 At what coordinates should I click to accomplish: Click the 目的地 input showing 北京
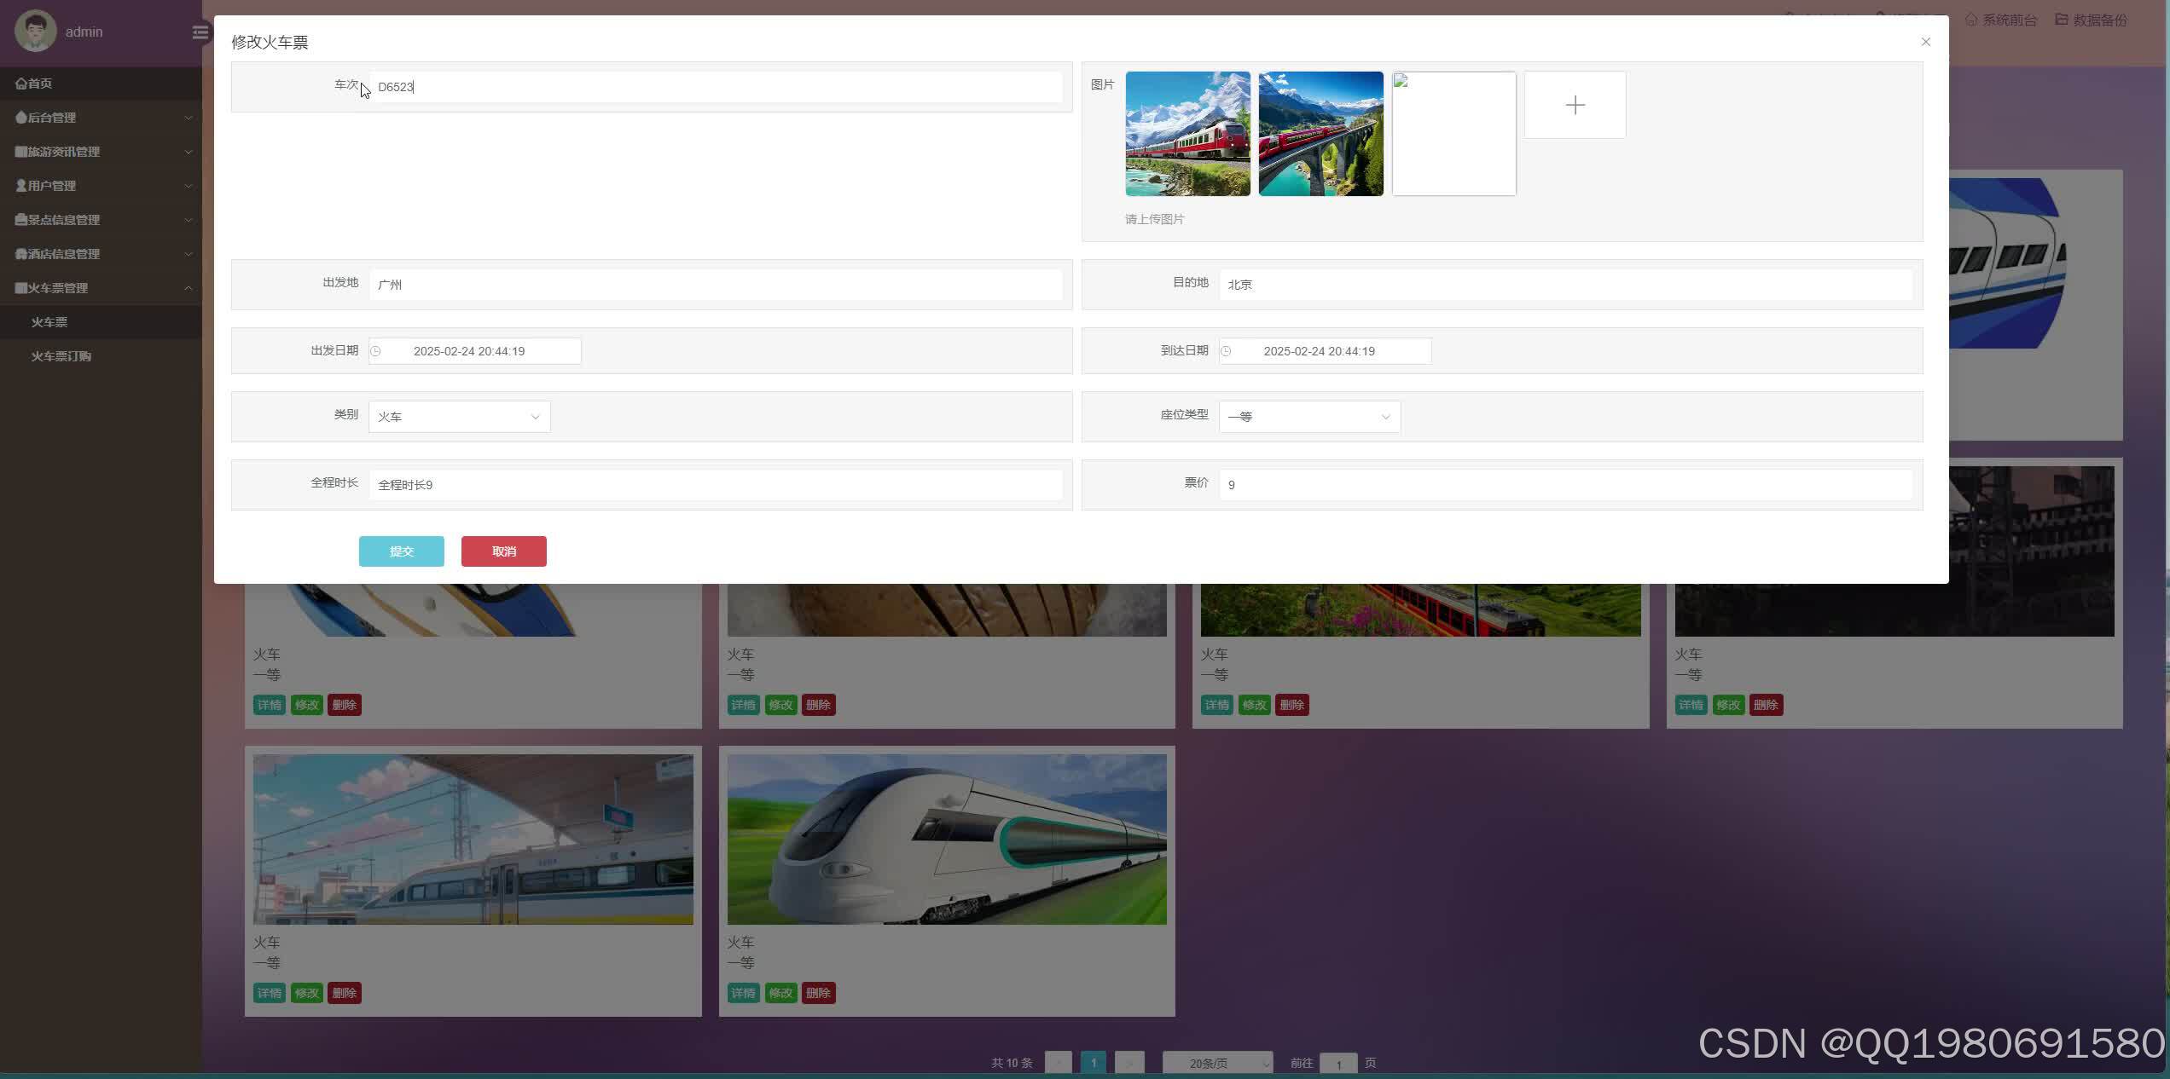pos(1565,285)
